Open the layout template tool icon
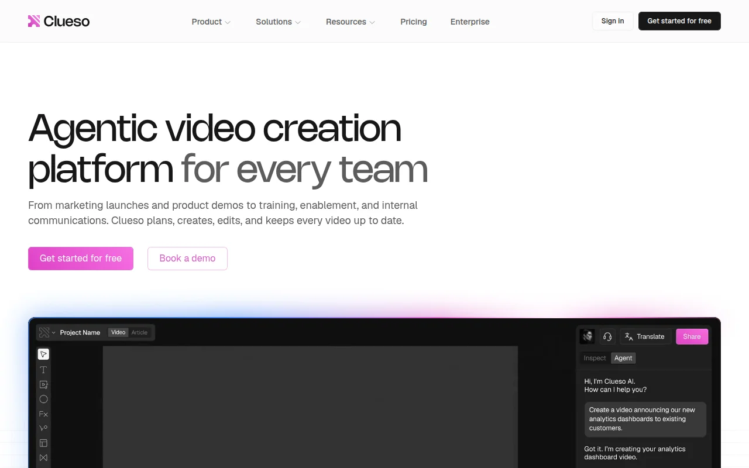Screen dimensions: 749x468 point(43,443)
